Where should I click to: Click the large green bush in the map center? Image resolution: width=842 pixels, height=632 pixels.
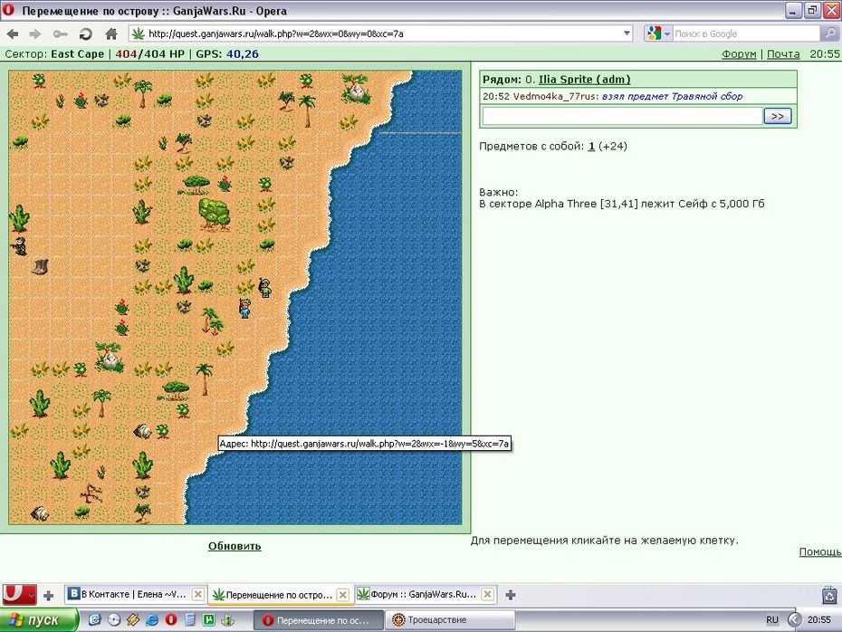tap(215, 214)
